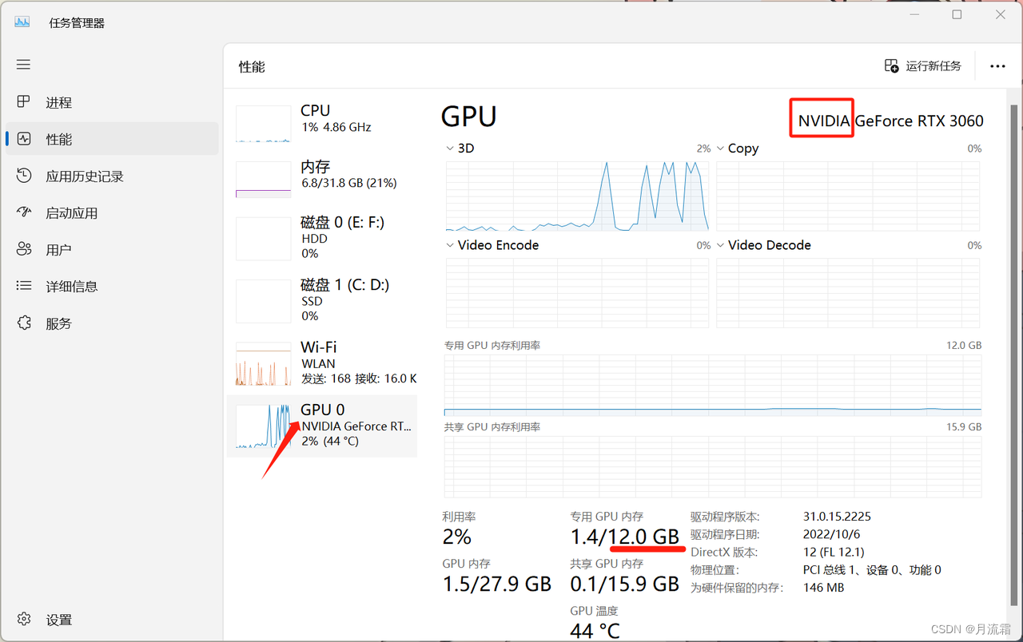Go to 启动应用 page
Viewport: 1023px width, 642px height.
pos(112,212)
